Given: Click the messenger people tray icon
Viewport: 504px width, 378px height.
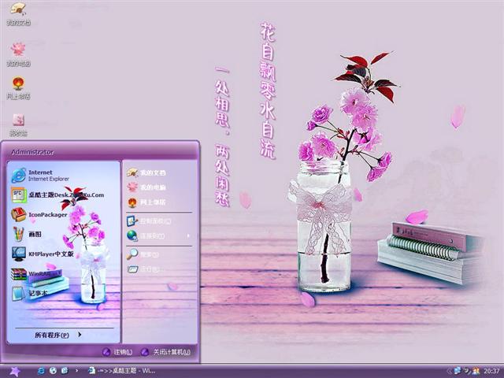Looking at the screenshot, I should pyautogui.click(x=476, y=371).
